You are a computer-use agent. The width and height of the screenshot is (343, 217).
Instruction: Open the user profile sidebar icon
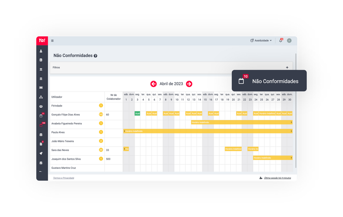(x=41, y=51)
